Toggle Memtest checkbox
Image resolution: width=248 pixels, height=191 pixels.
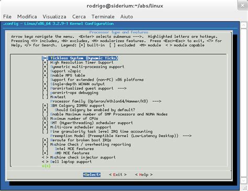(45, 97)
